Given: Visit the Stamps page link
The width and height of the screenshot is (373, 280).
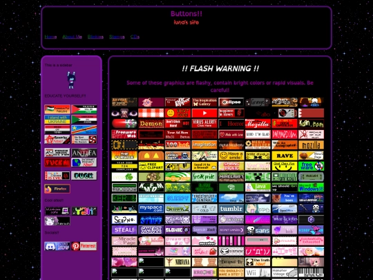Looking at the screenshot, I should point(117,37).
